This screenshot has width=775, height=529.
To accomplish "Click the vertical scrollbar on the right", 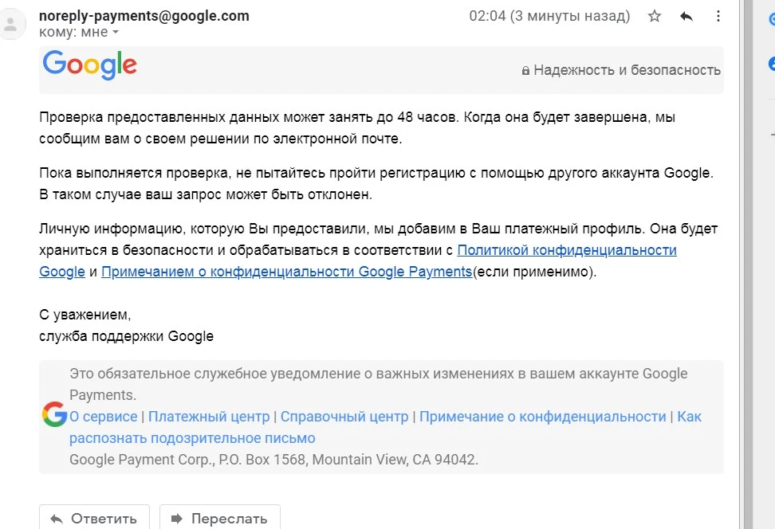I will tap(747, 264).
